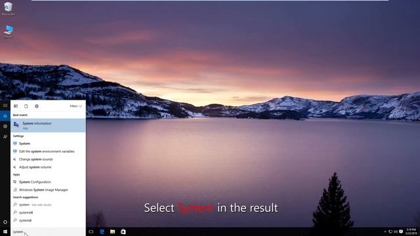Launch Windows System Image Manager result
This screenshot has height=236, width=420.
[x=48, y=189]
